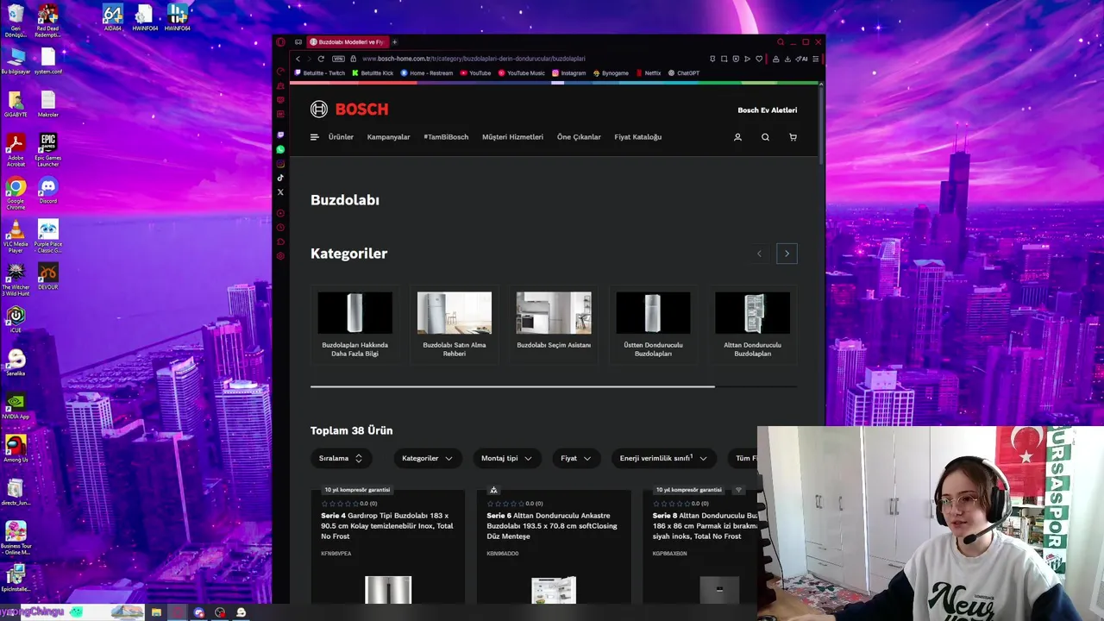Show next categories with right arrow
The height and width of the screenshot is (621, 1104).
(x=787, y=254)
